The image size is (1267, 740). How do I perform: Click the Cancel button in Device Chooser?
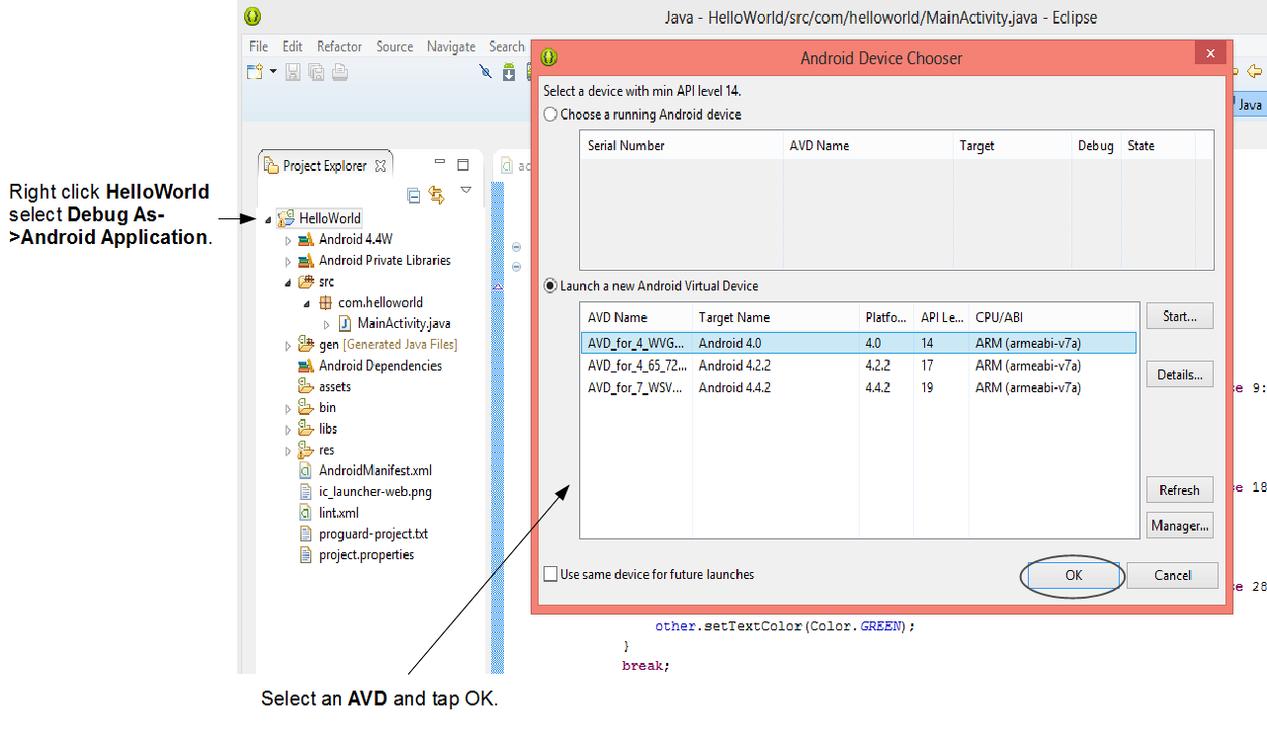click(1172, 575)
